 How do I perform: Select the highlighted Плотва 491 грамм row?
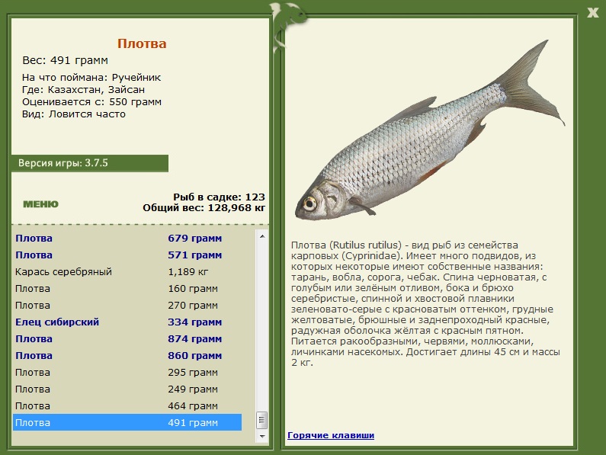click(x=127, y=422)
